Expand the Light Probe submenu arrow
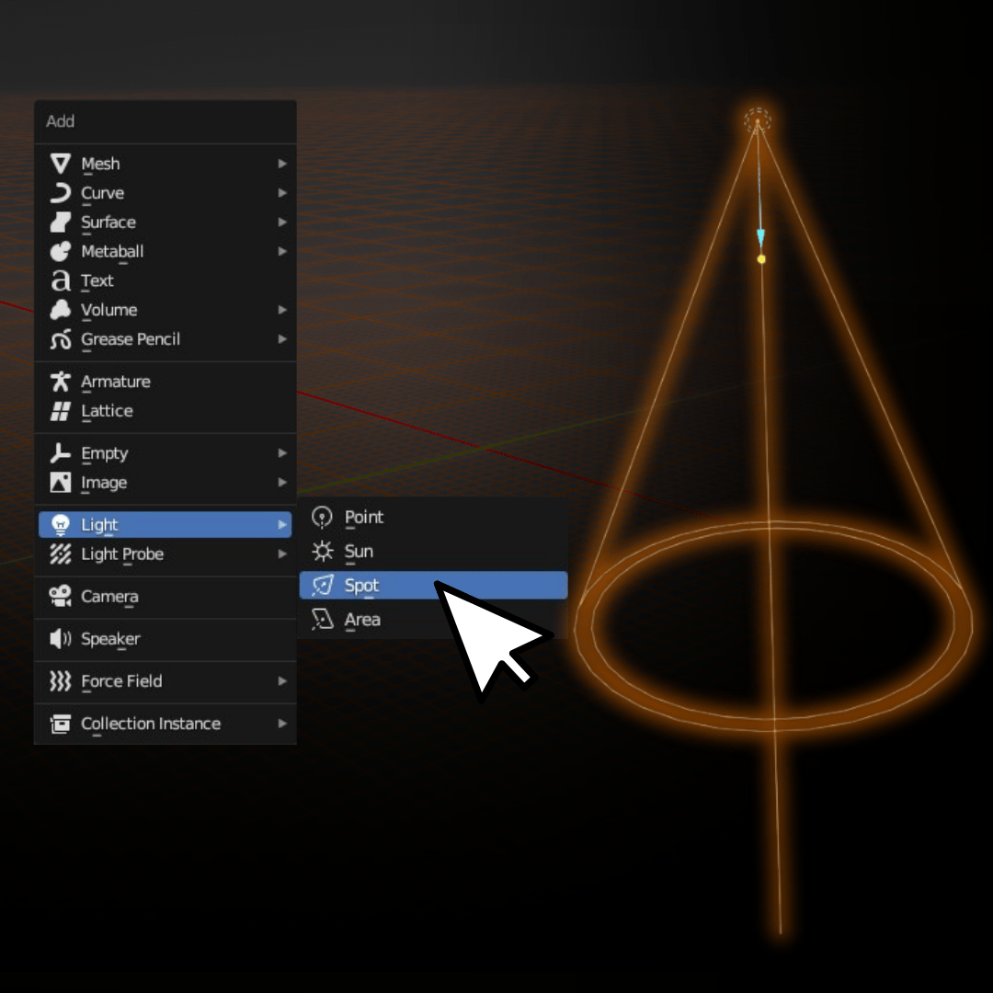993x993 pixels. [282, 554]
